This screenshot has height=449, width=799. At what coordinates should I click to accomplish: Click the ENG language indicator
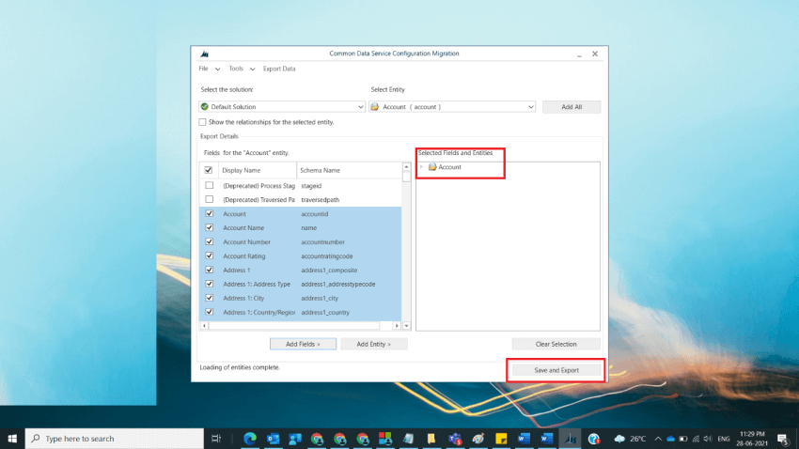click(724, 439)
